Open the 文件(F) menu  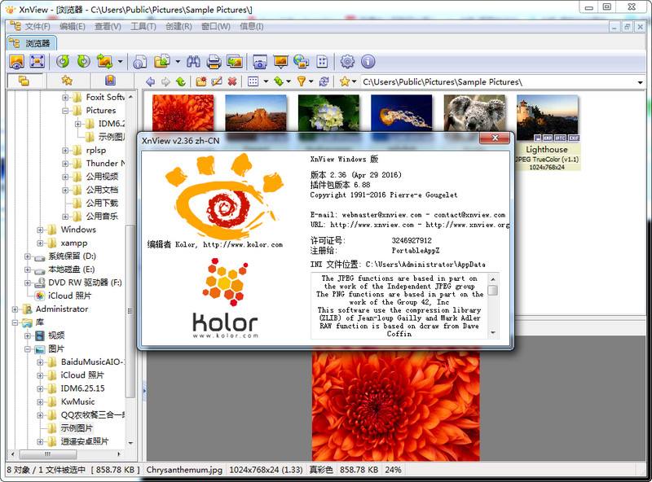(37, 26)
